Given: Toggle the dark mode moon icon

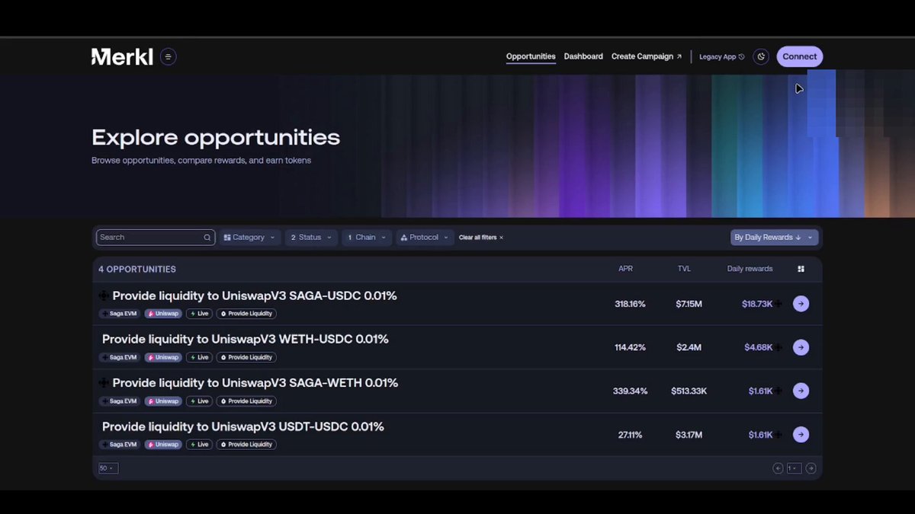Looking at the screenshot, I should point(761,56).
